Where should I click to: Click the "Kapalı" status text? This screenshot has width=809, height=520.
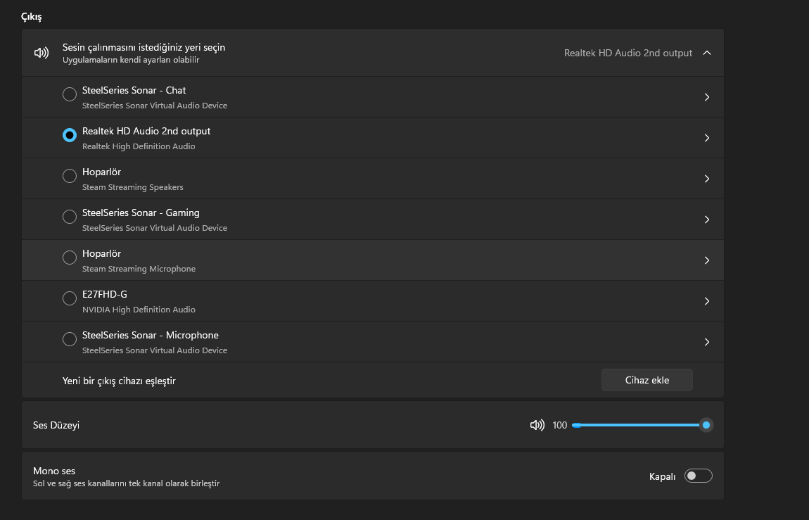663,476
